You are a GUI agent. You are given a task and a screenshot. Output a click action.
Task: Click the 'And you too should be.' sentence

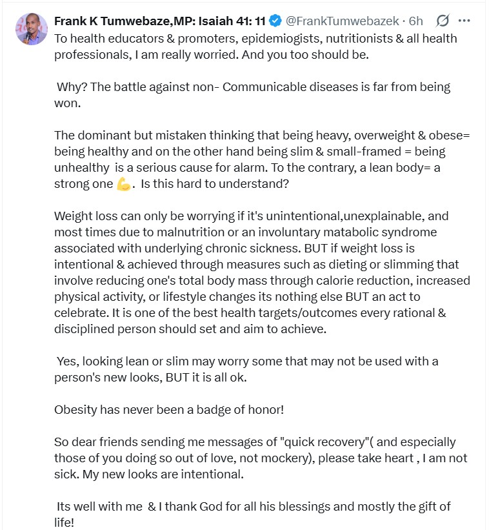pyautogui.click(x=303, y=54)
